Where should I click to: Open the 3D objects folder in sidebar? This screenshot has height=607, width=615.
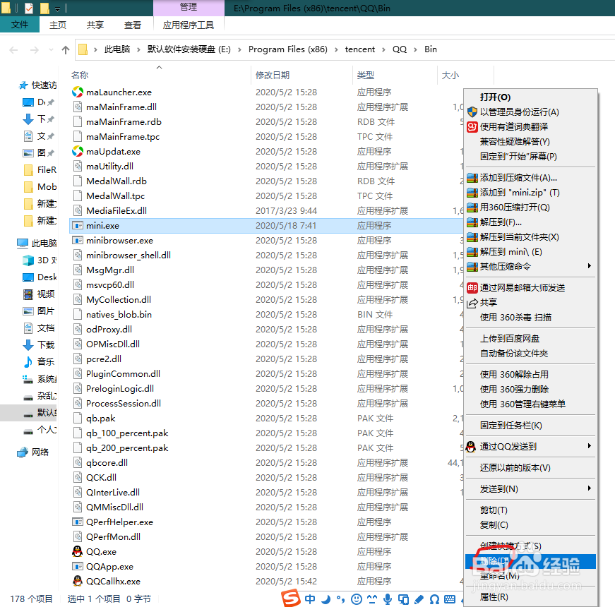point(40,260)
